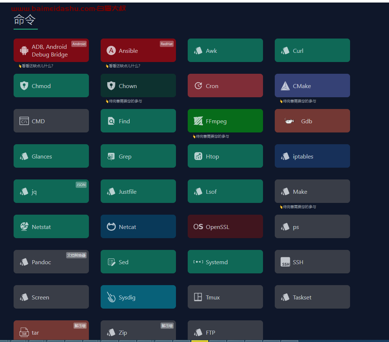Click the SSH file icon
Screen dimensions: 389x342
click(285, 262)
